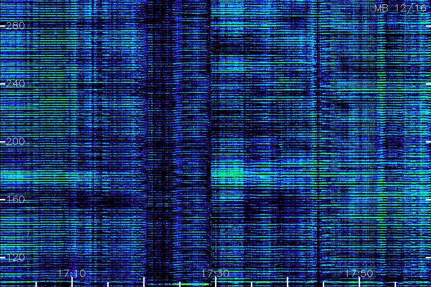This screenshot has height=287, width=431.
Task: Click the time tick mark below 17:10
Action: [x=72, y=282]
